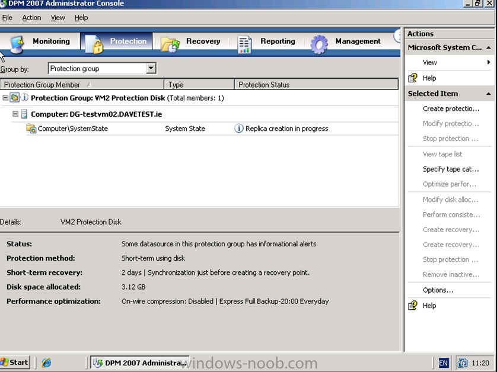
Task: Select the Protection tab
Action: coord(117,43)
